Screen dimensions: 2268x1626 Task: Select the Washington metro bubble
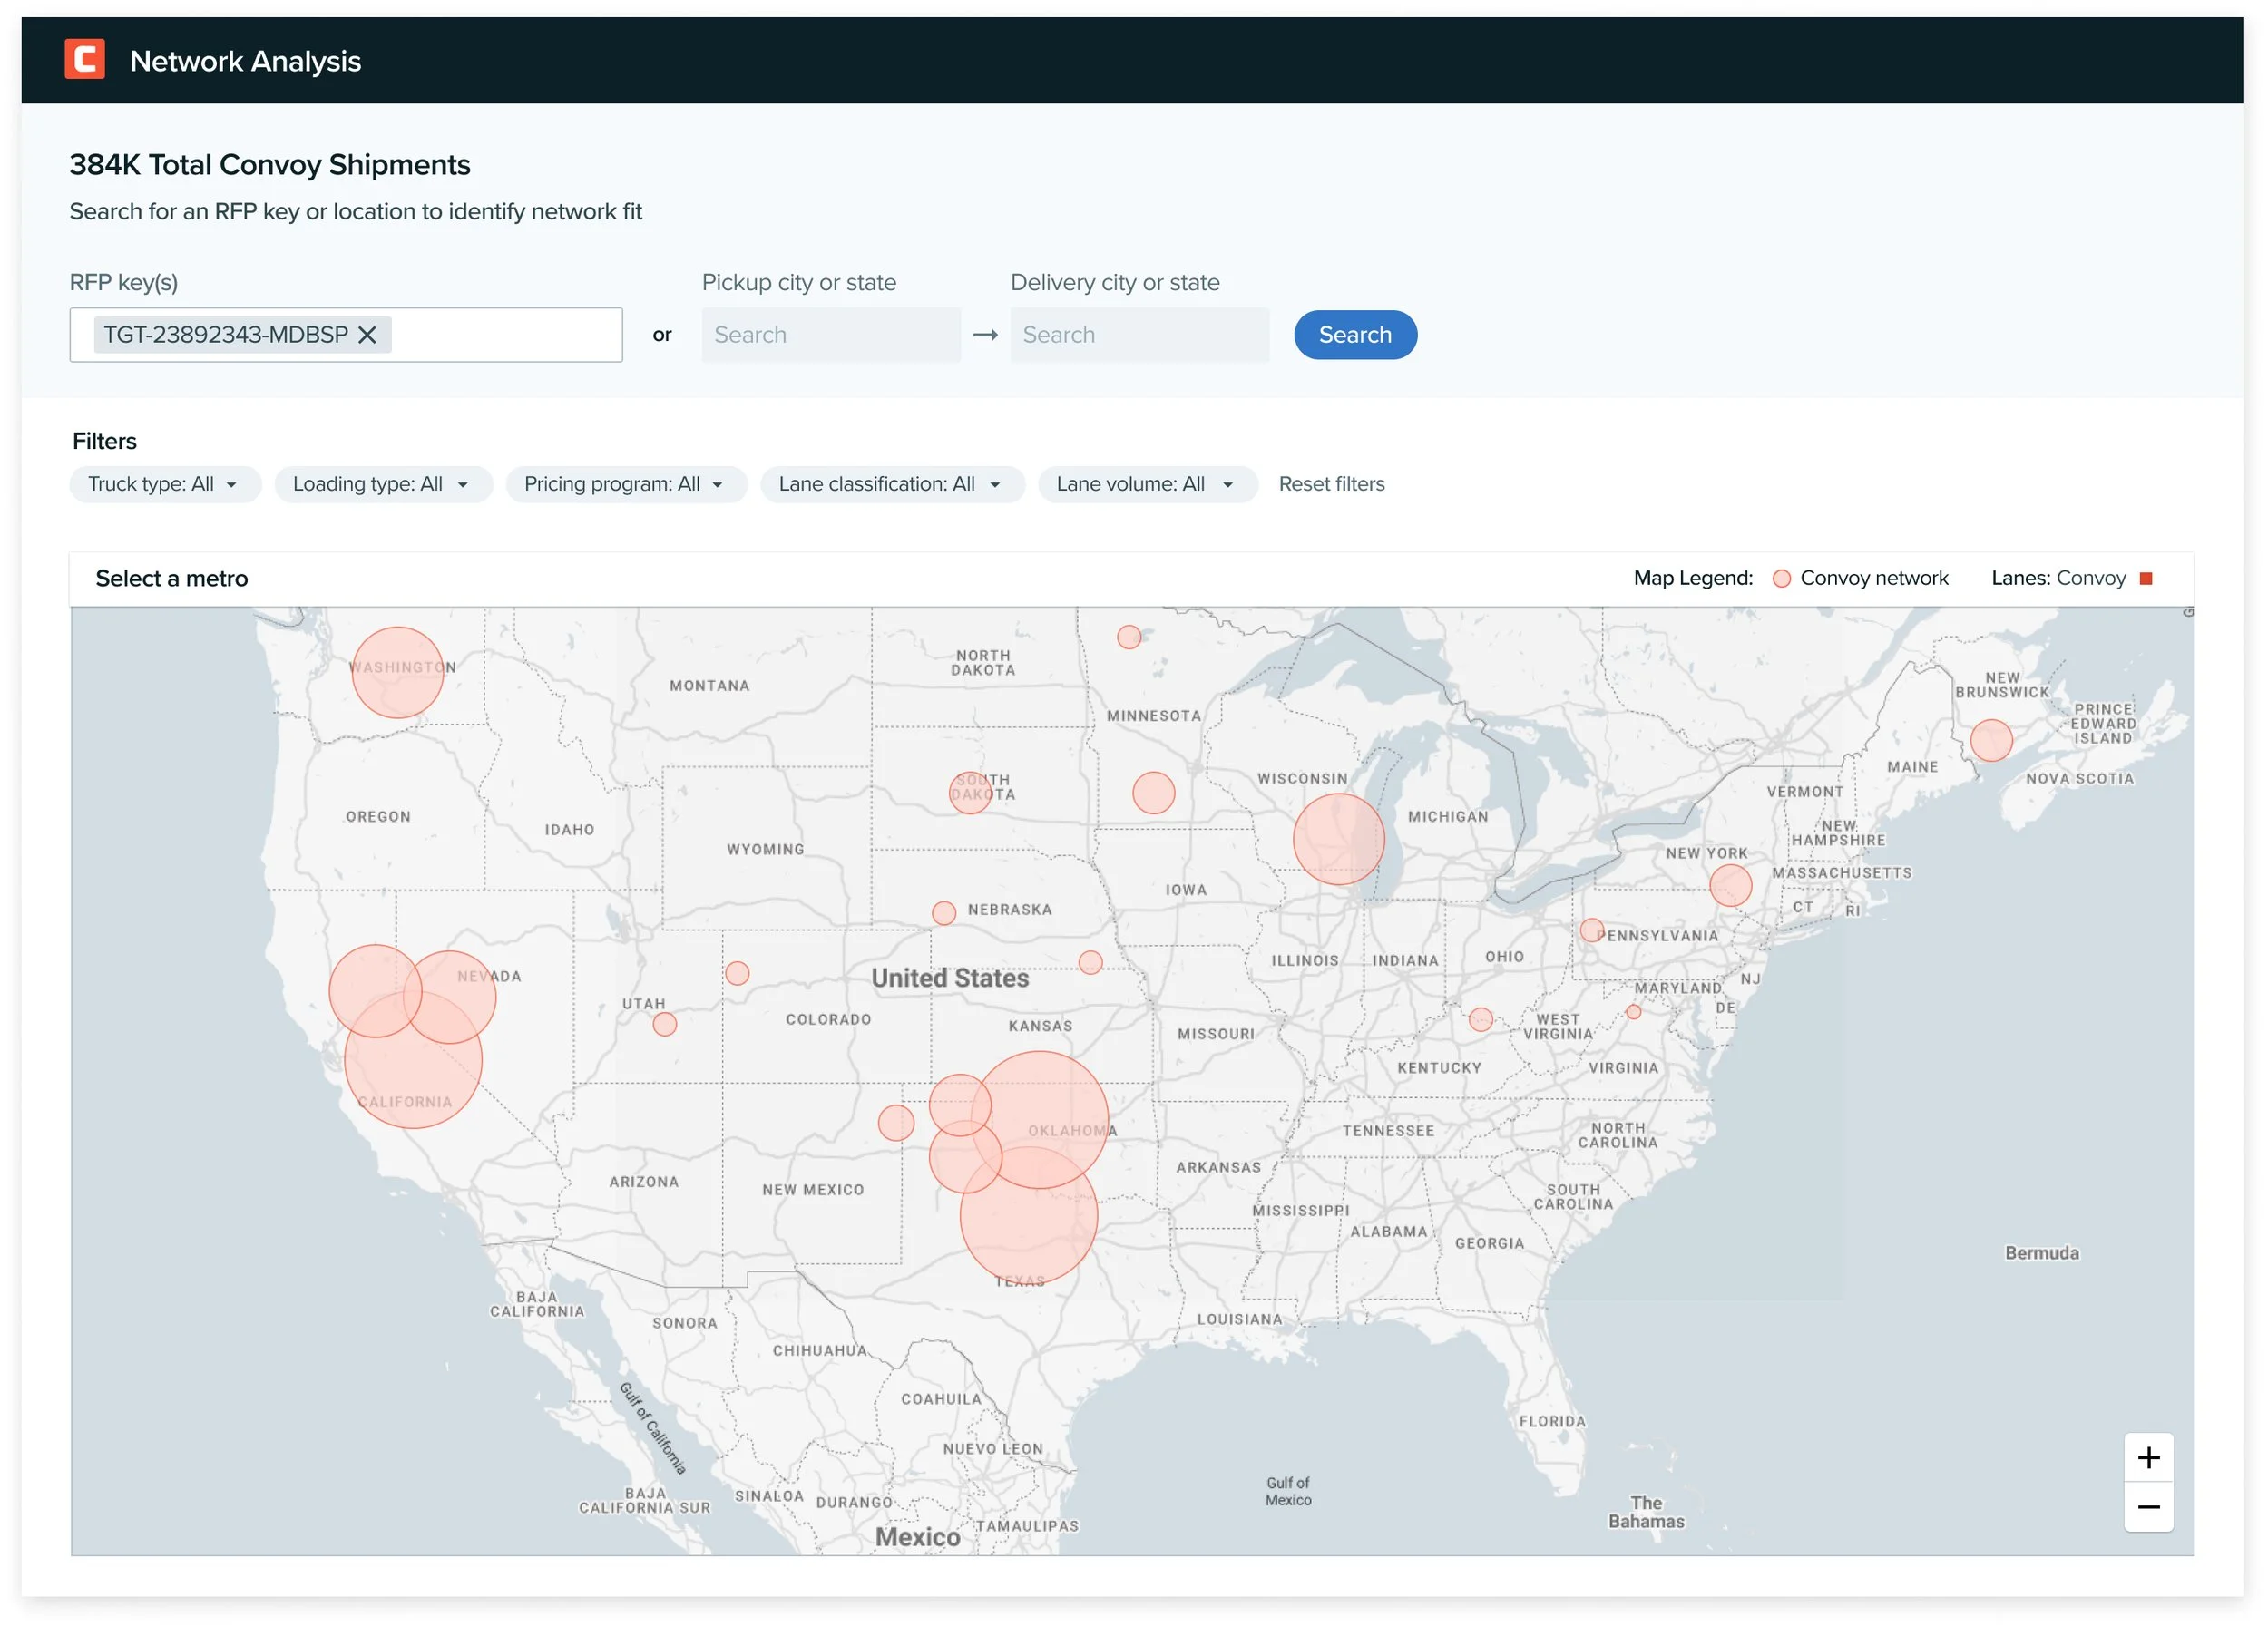coord(397,673)
